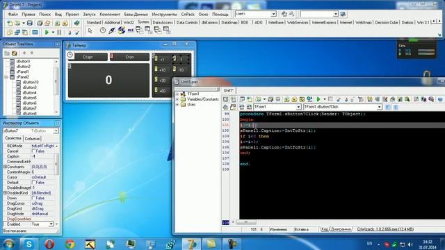
Task: Click the Save All icon in the Delphi toolbar
Action: pyautogui.click(x=40, y=23)
